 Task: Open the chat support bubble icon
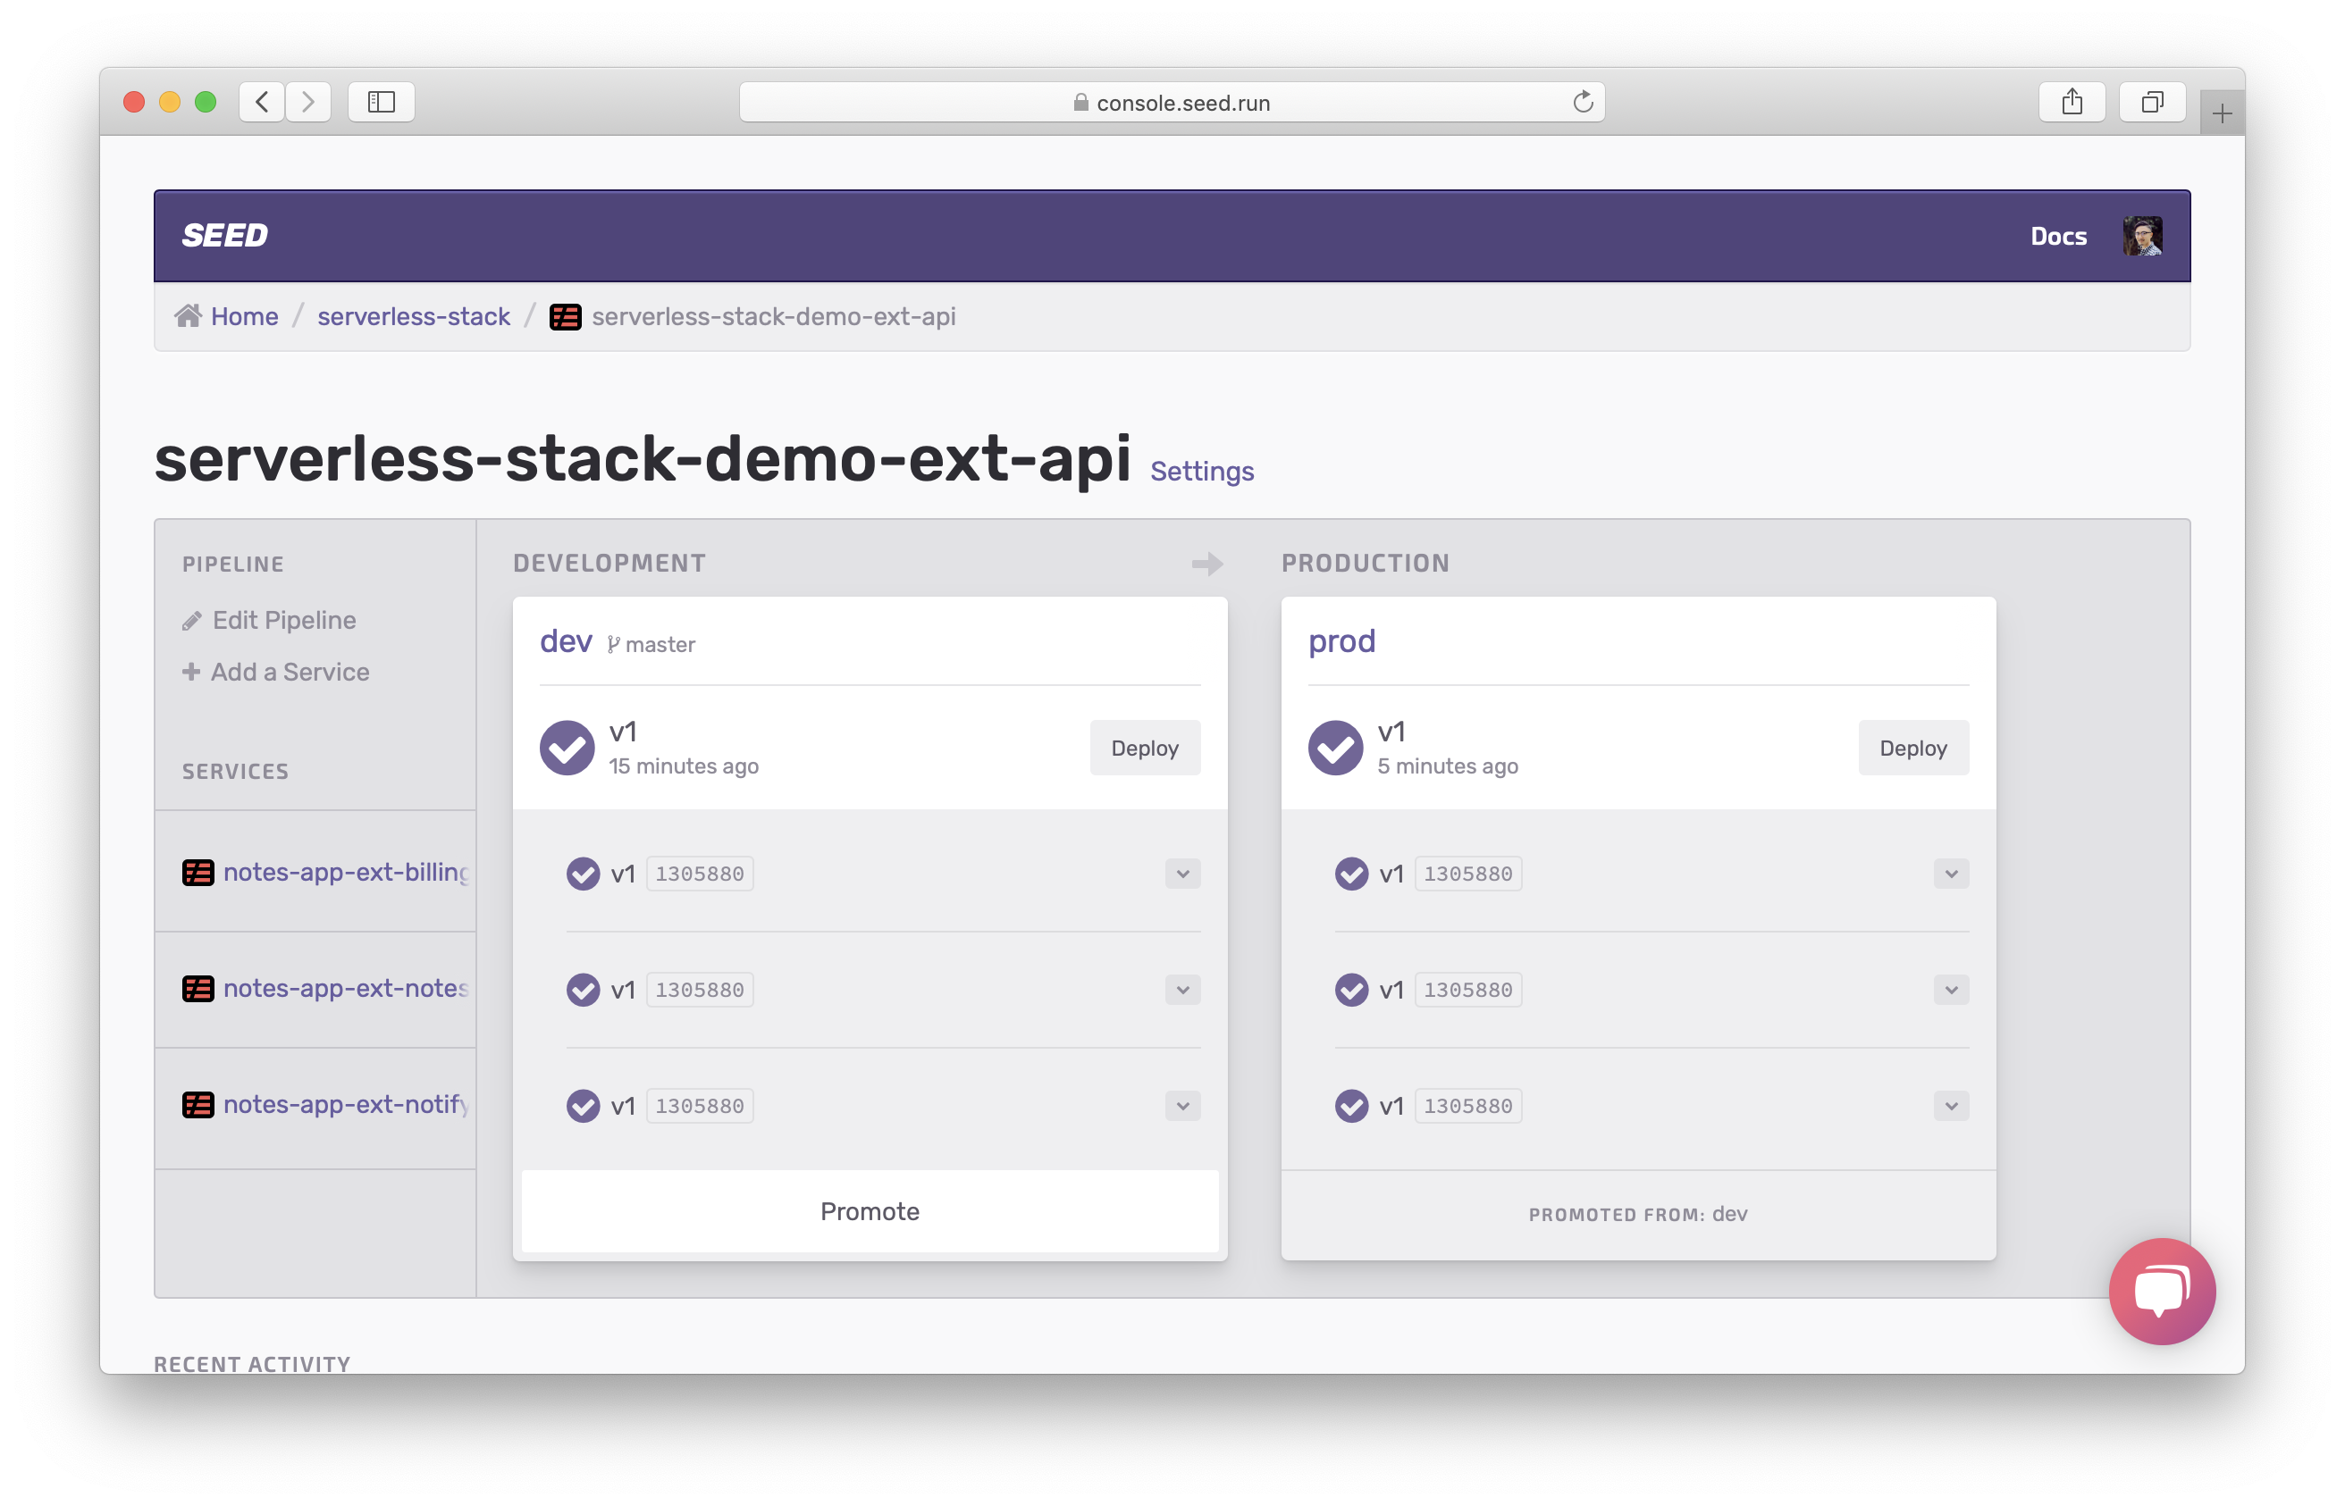pos(2161,1291)
